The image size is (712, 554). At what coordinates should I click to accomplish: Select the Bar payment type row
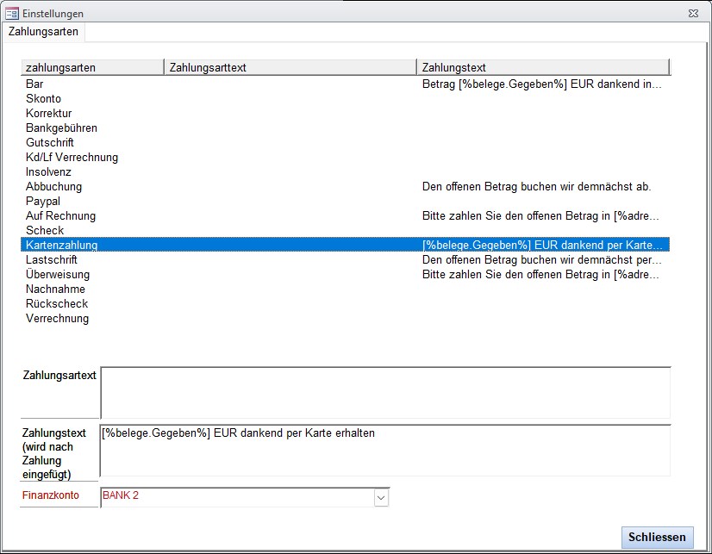[x=34, y=84]
